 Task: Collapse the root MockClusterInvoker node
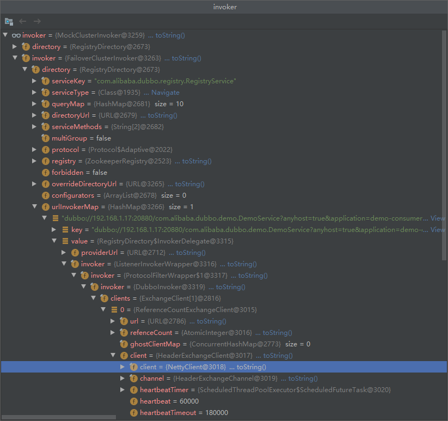coord(5,35)
